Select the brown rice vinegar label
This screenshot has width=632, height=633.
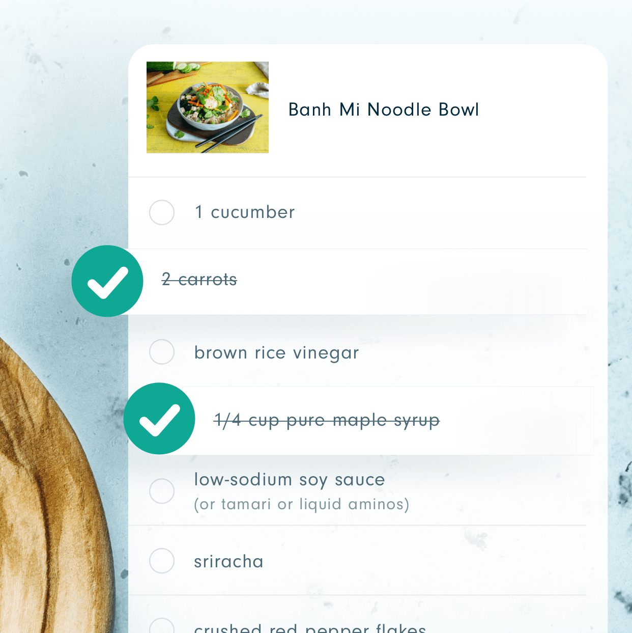pos(277,353)
